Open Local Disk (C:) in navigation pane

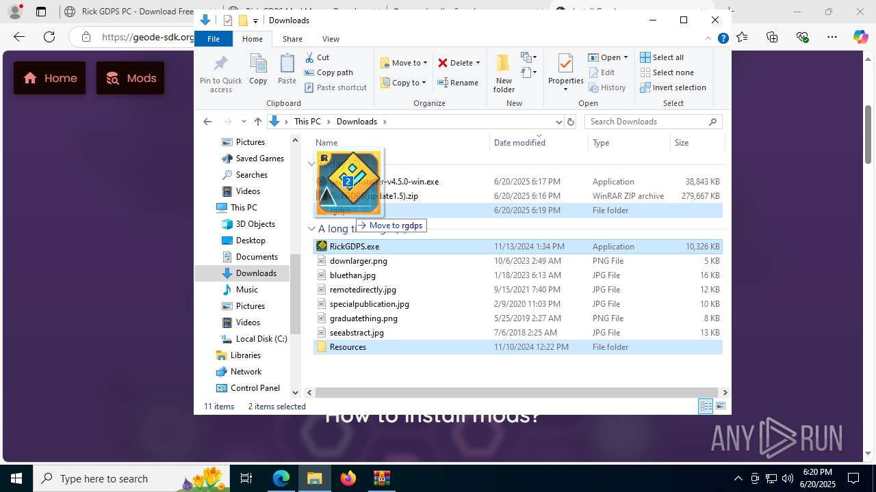[x=254, y=339]
